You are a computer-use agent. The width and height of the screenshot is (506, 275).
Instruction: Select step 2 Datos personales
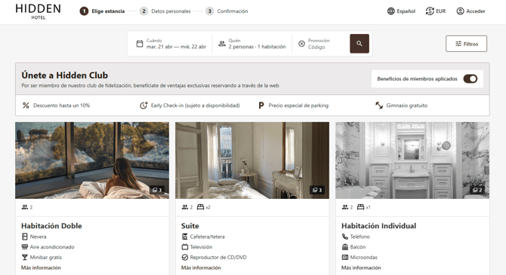165,11
